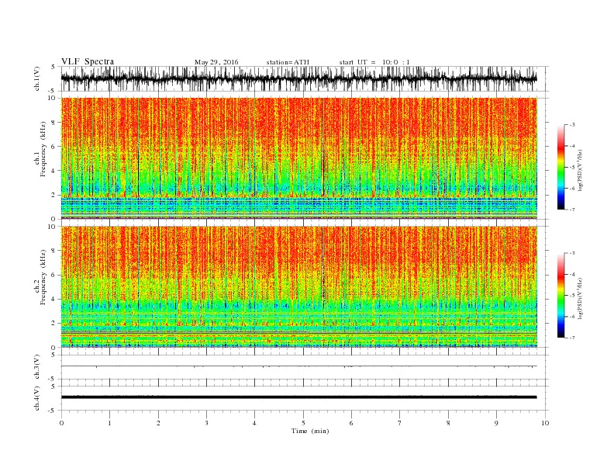
Task: Click the "0" tick on the time axis
Action: click(61, 423)
